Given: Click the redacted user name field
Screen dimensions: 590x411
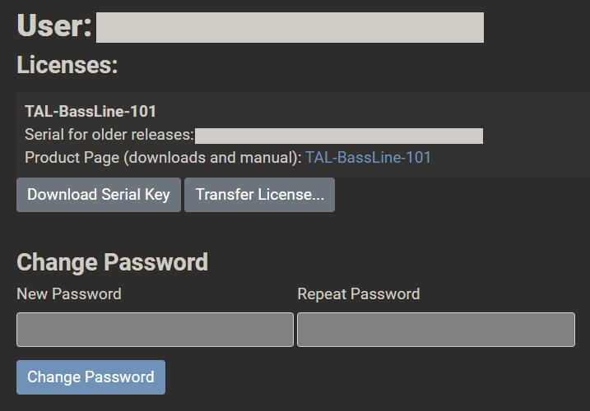Looking at the screenshot, I should click(x=290, y=27).
